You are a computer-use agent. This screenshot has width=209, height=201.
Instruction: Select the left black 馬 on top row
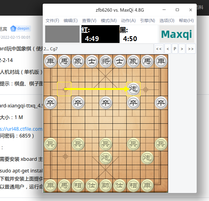[x=64, y=61]
